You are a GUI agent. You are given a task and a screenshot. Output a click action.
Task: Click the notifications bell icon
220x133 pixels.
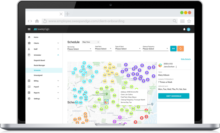pyautogui.click(x=184, y=29)
